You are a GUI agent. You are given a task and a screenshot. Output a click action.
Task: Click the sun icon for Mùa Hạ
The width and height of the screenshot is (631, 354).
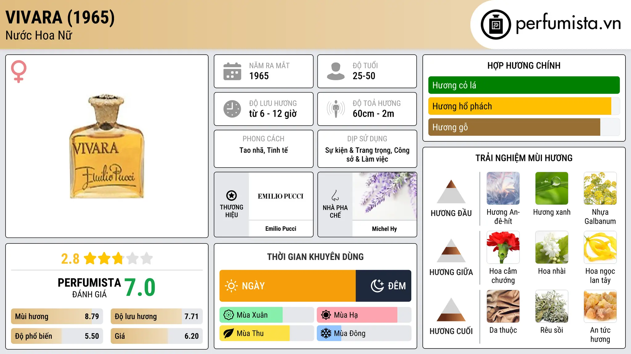(x=326, y=315)
